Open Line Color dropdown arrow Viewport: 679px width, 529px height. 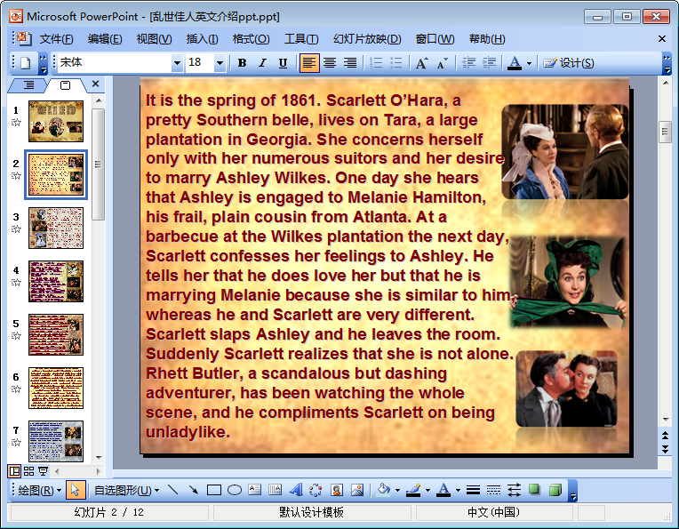427,491
